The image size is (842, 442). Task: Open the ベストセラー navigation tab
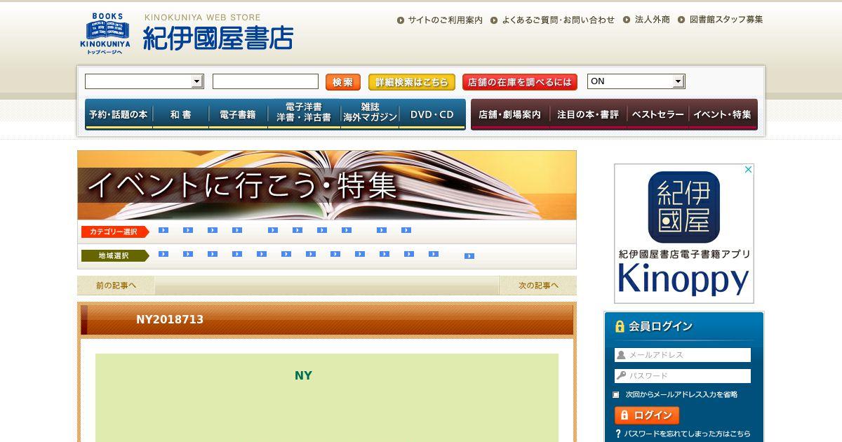tap(658, 114)
